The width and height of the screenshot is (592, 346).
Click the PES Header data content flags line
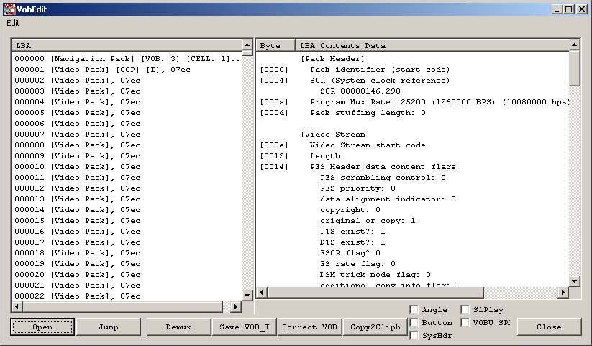[383, 167]
